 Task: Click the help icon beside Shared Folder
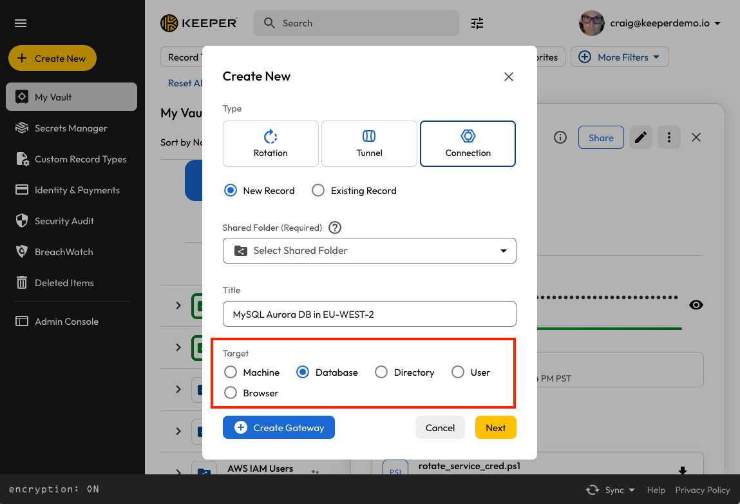click(x=335, y=228)
